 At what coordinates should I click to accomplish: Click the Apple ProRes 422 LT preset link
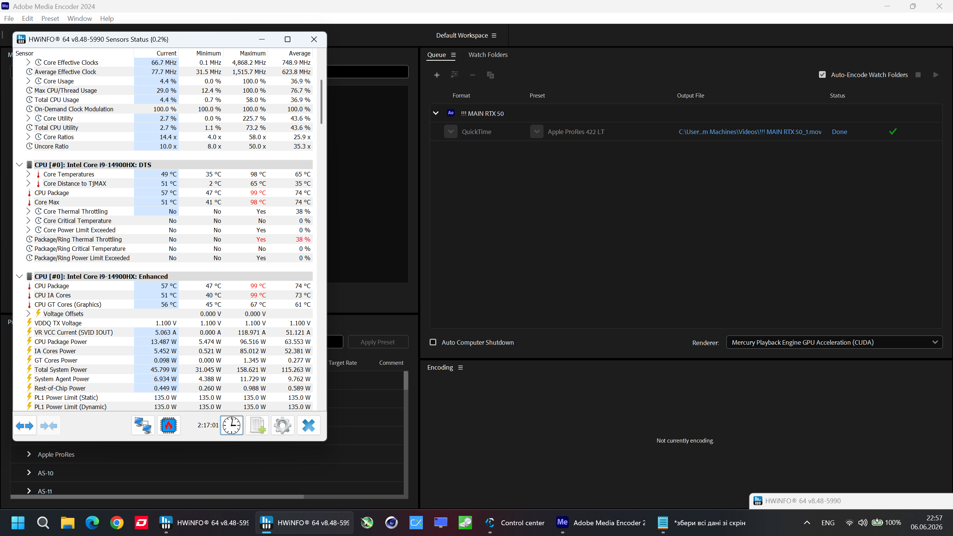click(576, 132)
